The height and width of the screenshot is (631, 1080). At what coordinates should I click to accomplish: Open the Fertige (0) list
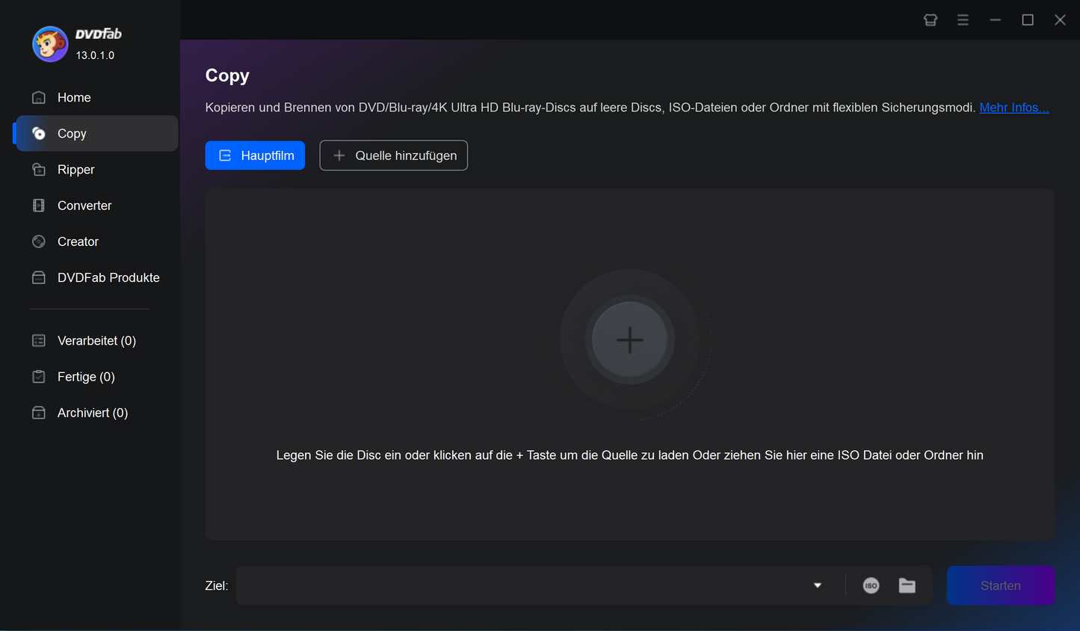(85, 377)
